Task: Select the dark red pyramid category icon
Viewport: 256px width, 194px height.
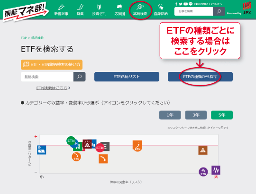Action: [87, 144]
